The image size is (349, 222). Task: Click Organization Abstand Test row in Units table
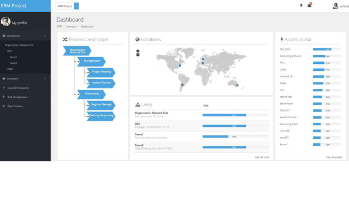(x=201, y=115)
